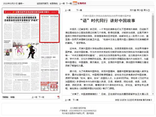Go to 上一版 previous page
This screenshot has height=117, width=156.
[35, 97]
